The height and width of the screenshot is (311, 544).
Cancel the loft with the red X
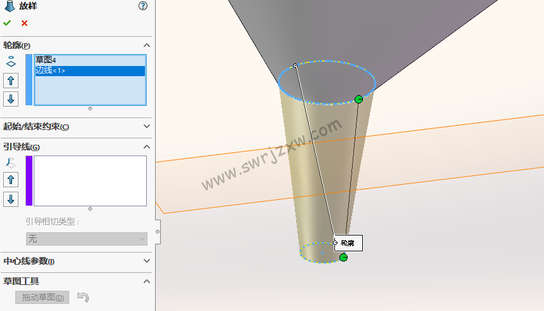[24, 23]
